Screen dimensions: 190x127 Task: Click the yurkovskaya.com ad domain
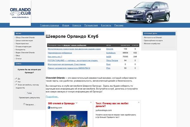104,110
